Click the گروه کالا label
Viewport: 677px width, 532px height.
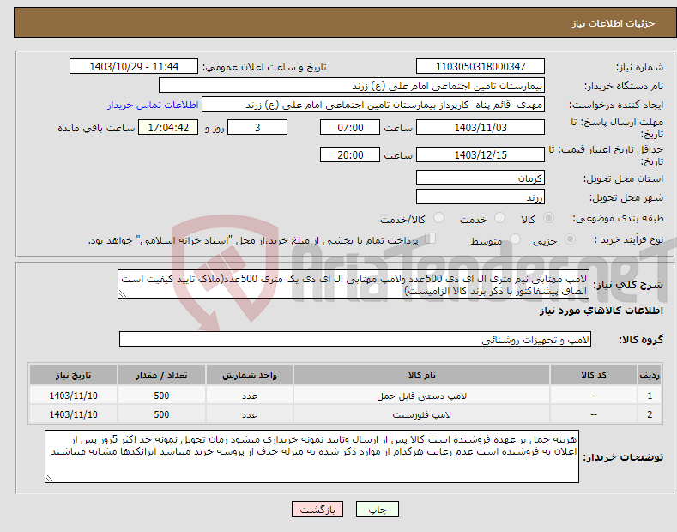(641, 340)
